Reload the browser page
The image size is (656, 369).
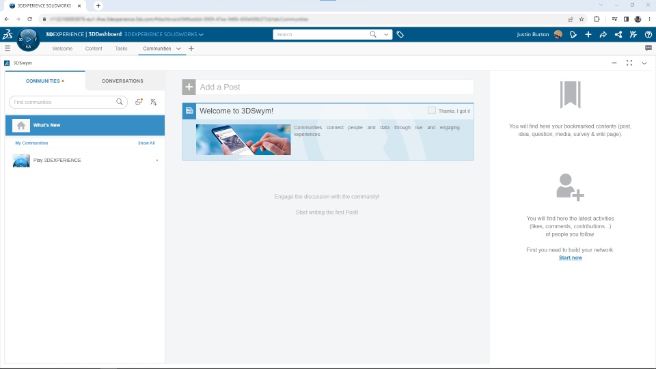click(29, 19)
